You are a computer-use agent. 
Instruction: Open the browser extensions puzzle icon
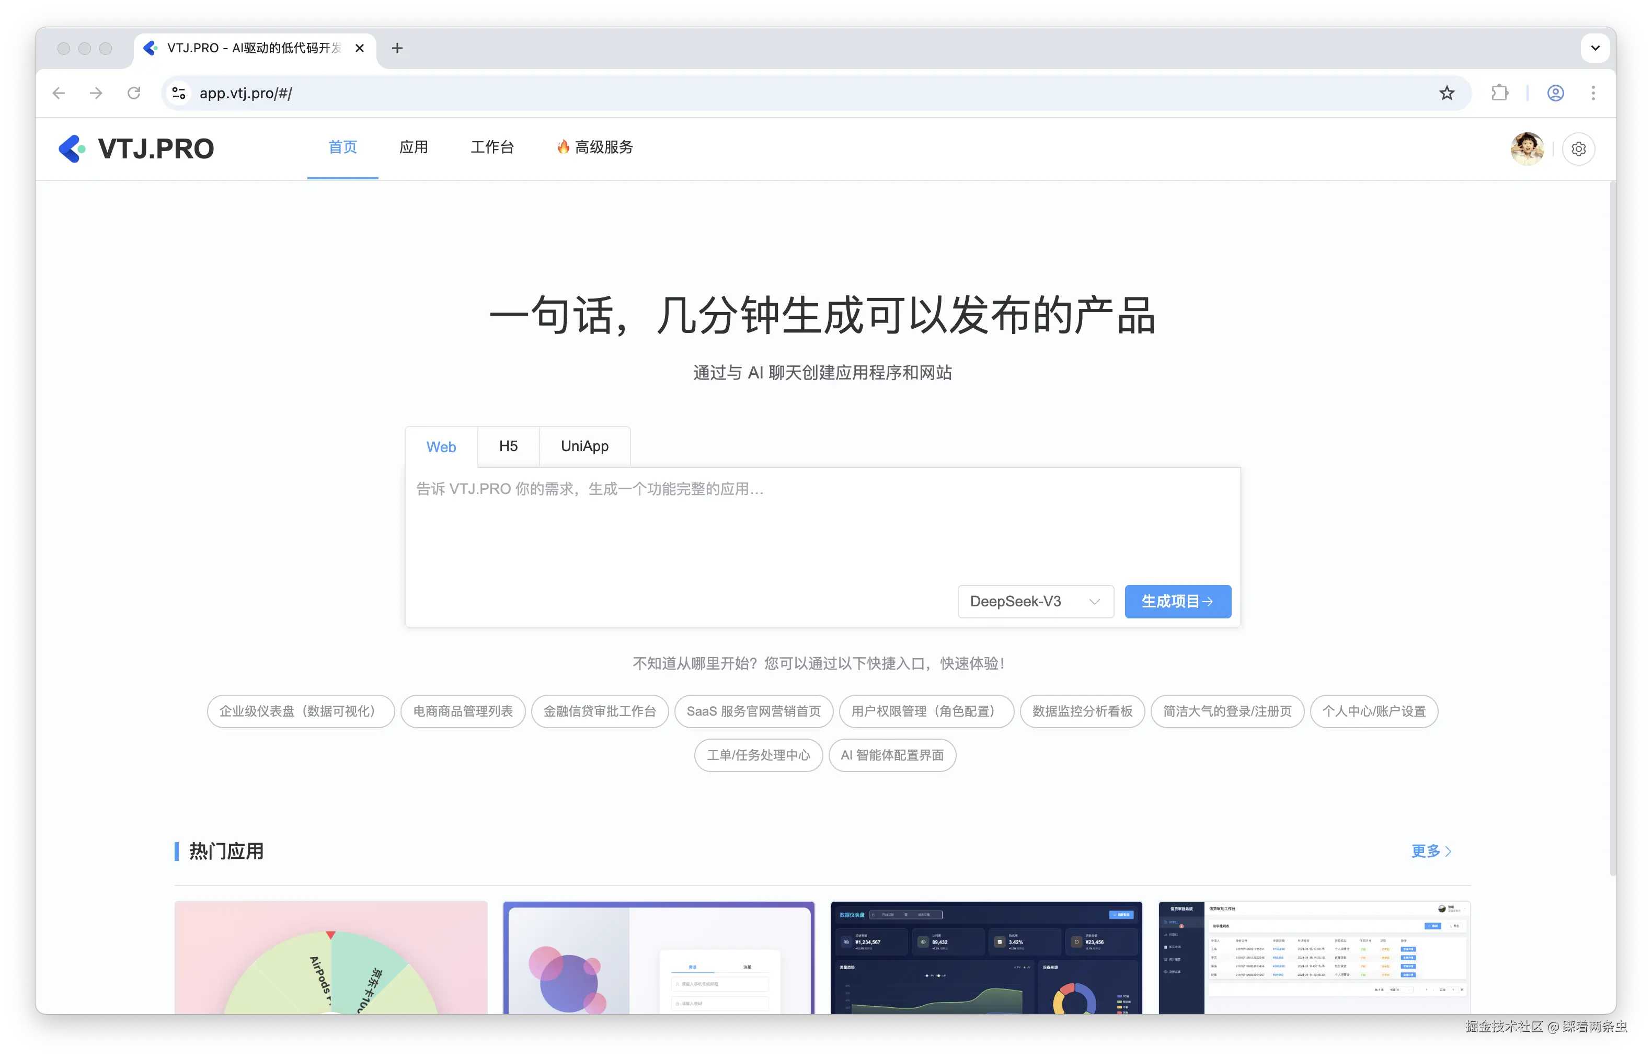[x=1499, y=94]
